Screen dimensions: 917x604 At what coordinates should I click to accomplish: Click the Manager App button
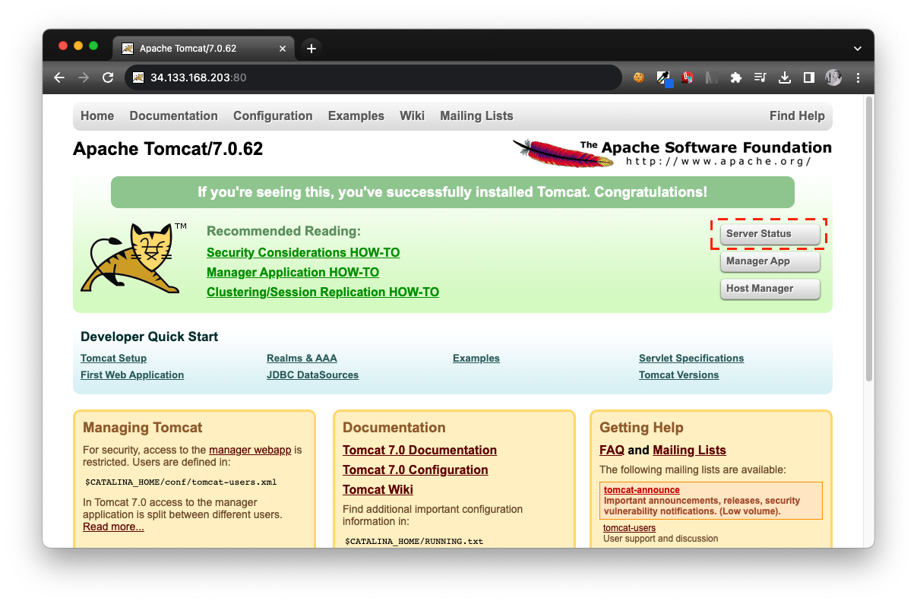tap(770, 261)
